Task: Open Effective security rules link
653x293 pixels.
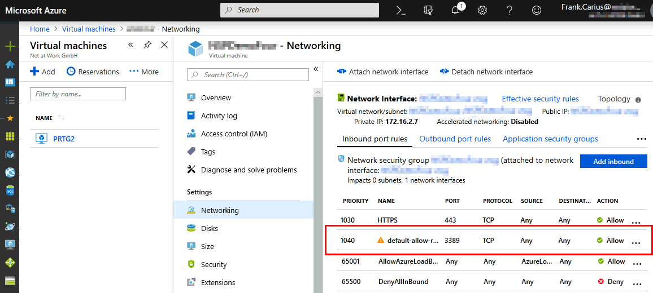Action: tap(540, 99)
